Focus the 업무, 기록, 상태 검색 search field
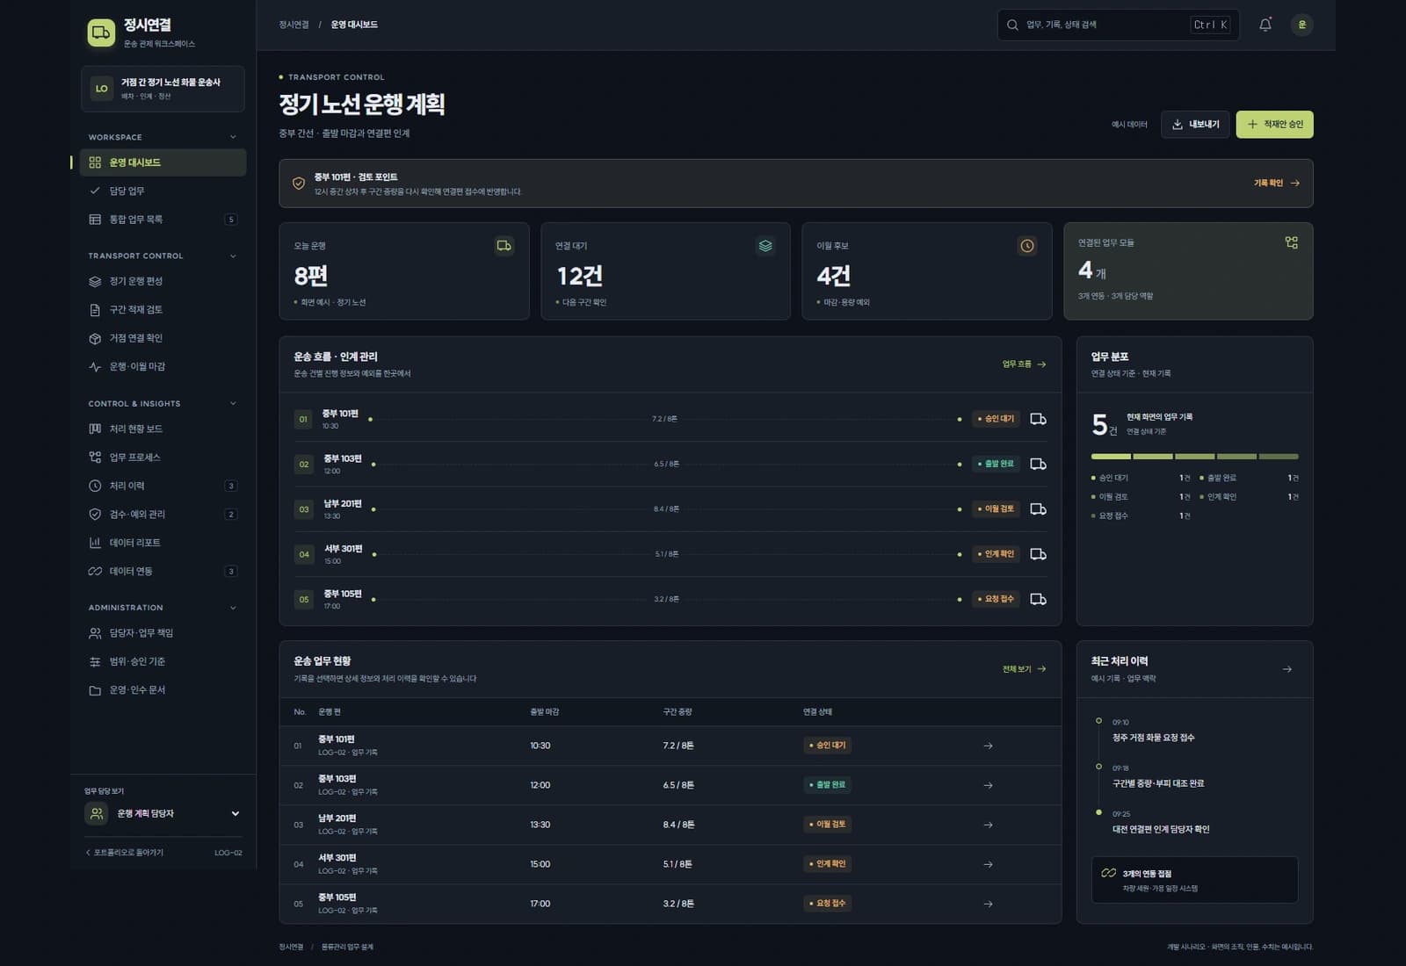The height and width of the screenshot is (966, 1406). 1118,25
